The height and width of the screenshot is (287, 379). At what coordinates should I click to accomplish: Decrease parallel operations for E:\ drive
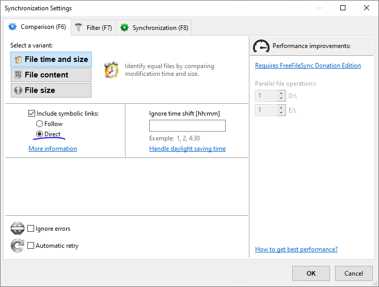(x=281, y=113)
